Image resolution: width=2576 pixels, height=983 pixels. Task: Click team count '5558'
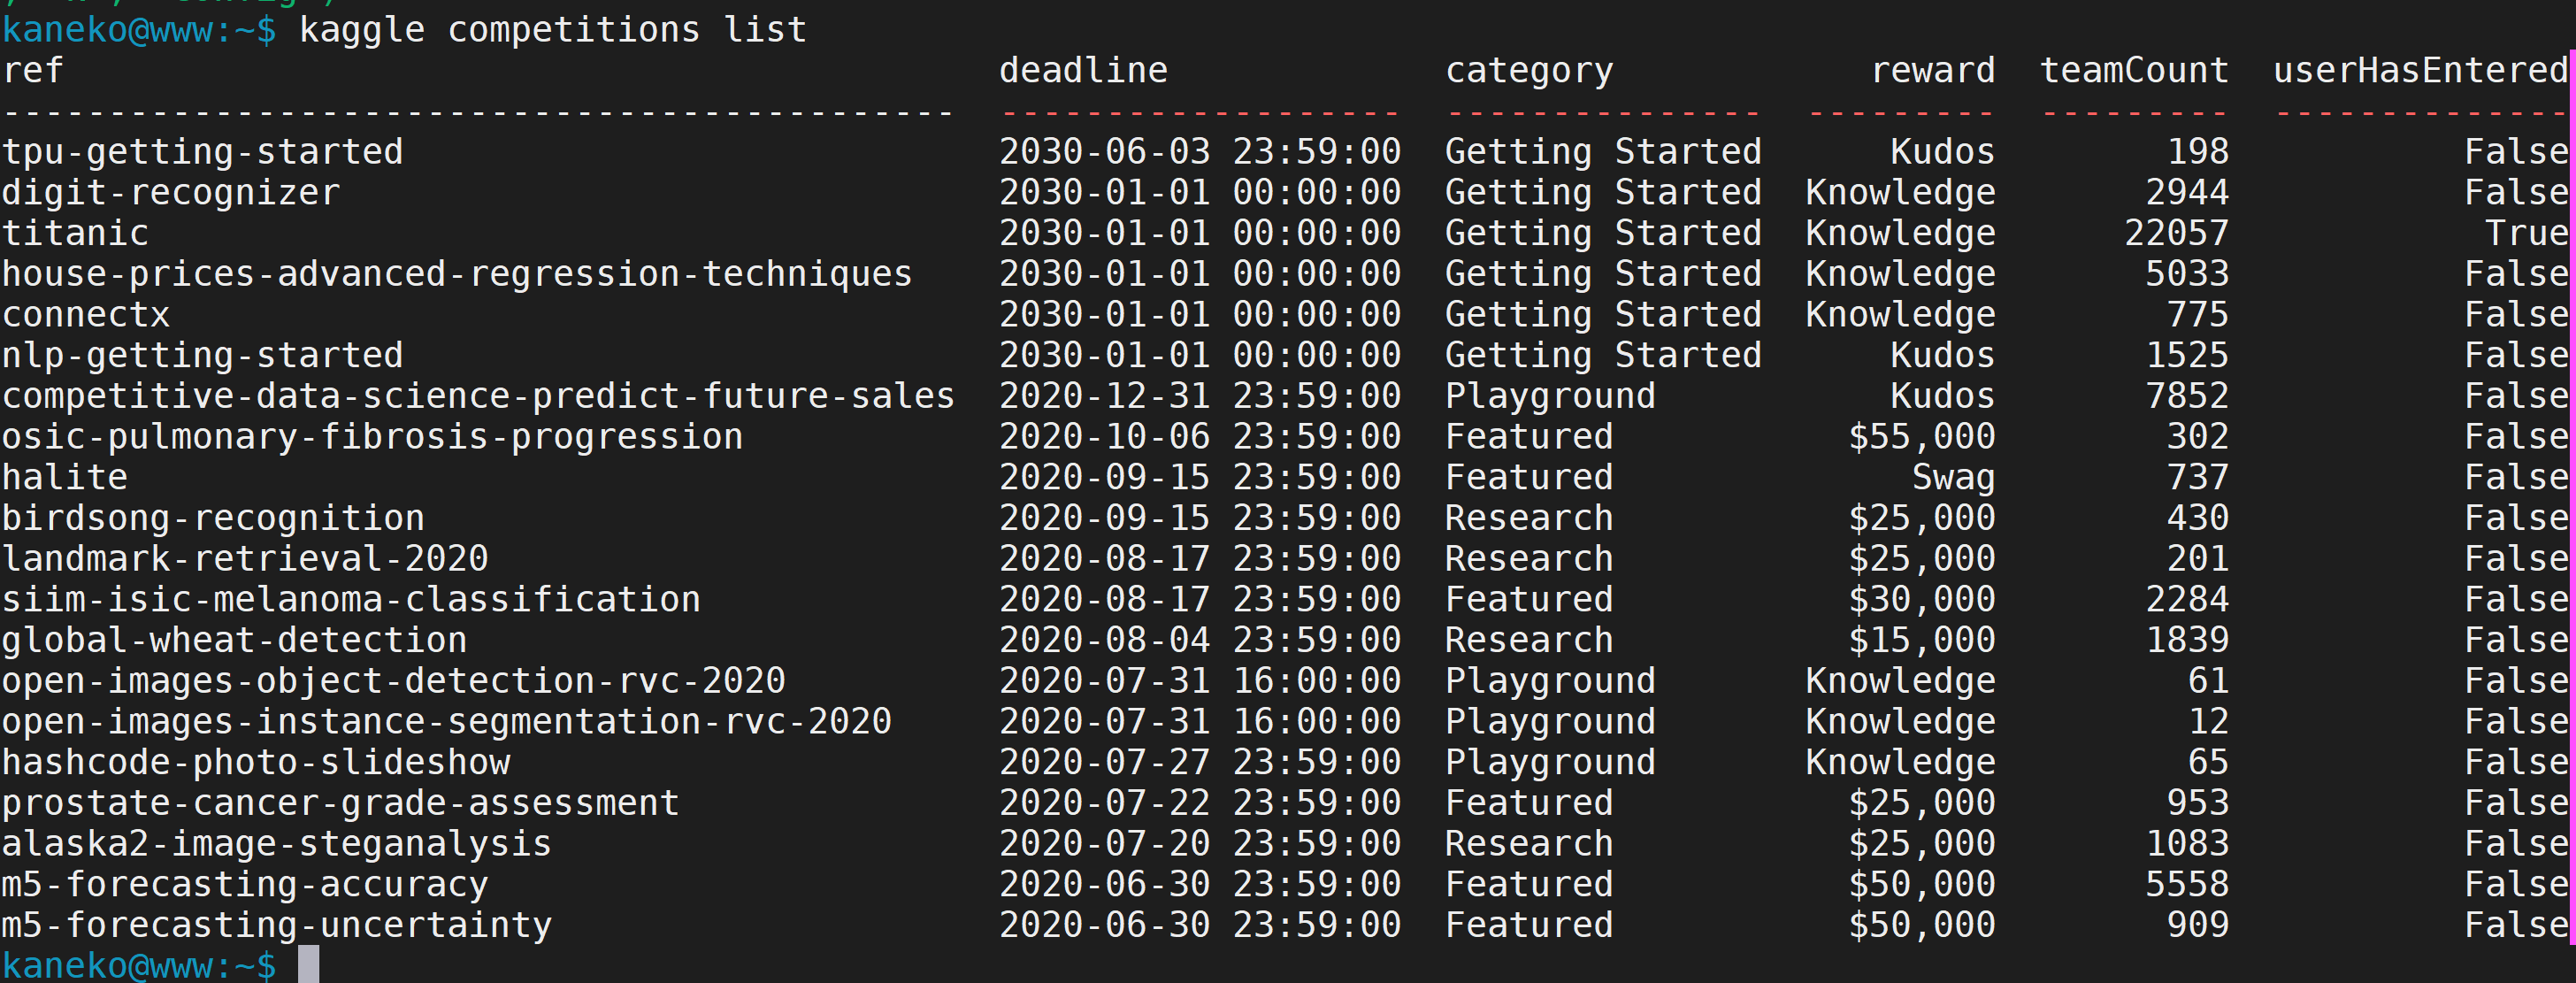point(2187,885)
